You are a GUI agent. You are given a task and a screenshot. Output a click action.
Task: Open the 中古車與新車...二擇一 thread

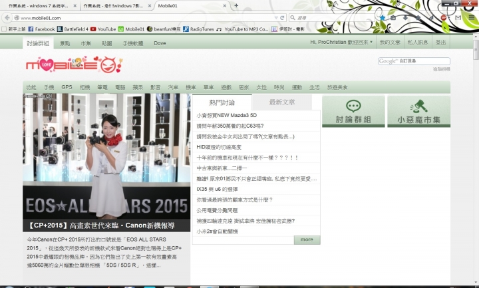pos(222,168)
